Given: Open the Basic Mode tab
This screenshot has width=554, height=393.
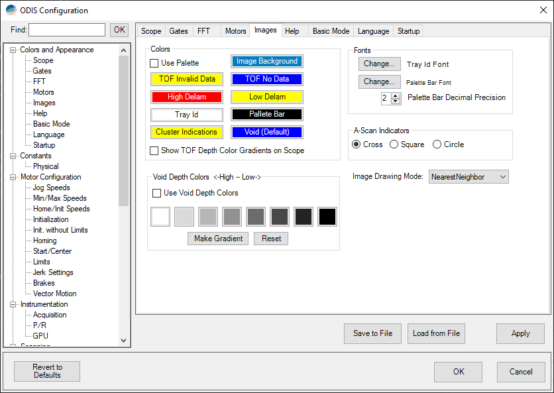Looking at the screenshot, I should tap(331, 31).
